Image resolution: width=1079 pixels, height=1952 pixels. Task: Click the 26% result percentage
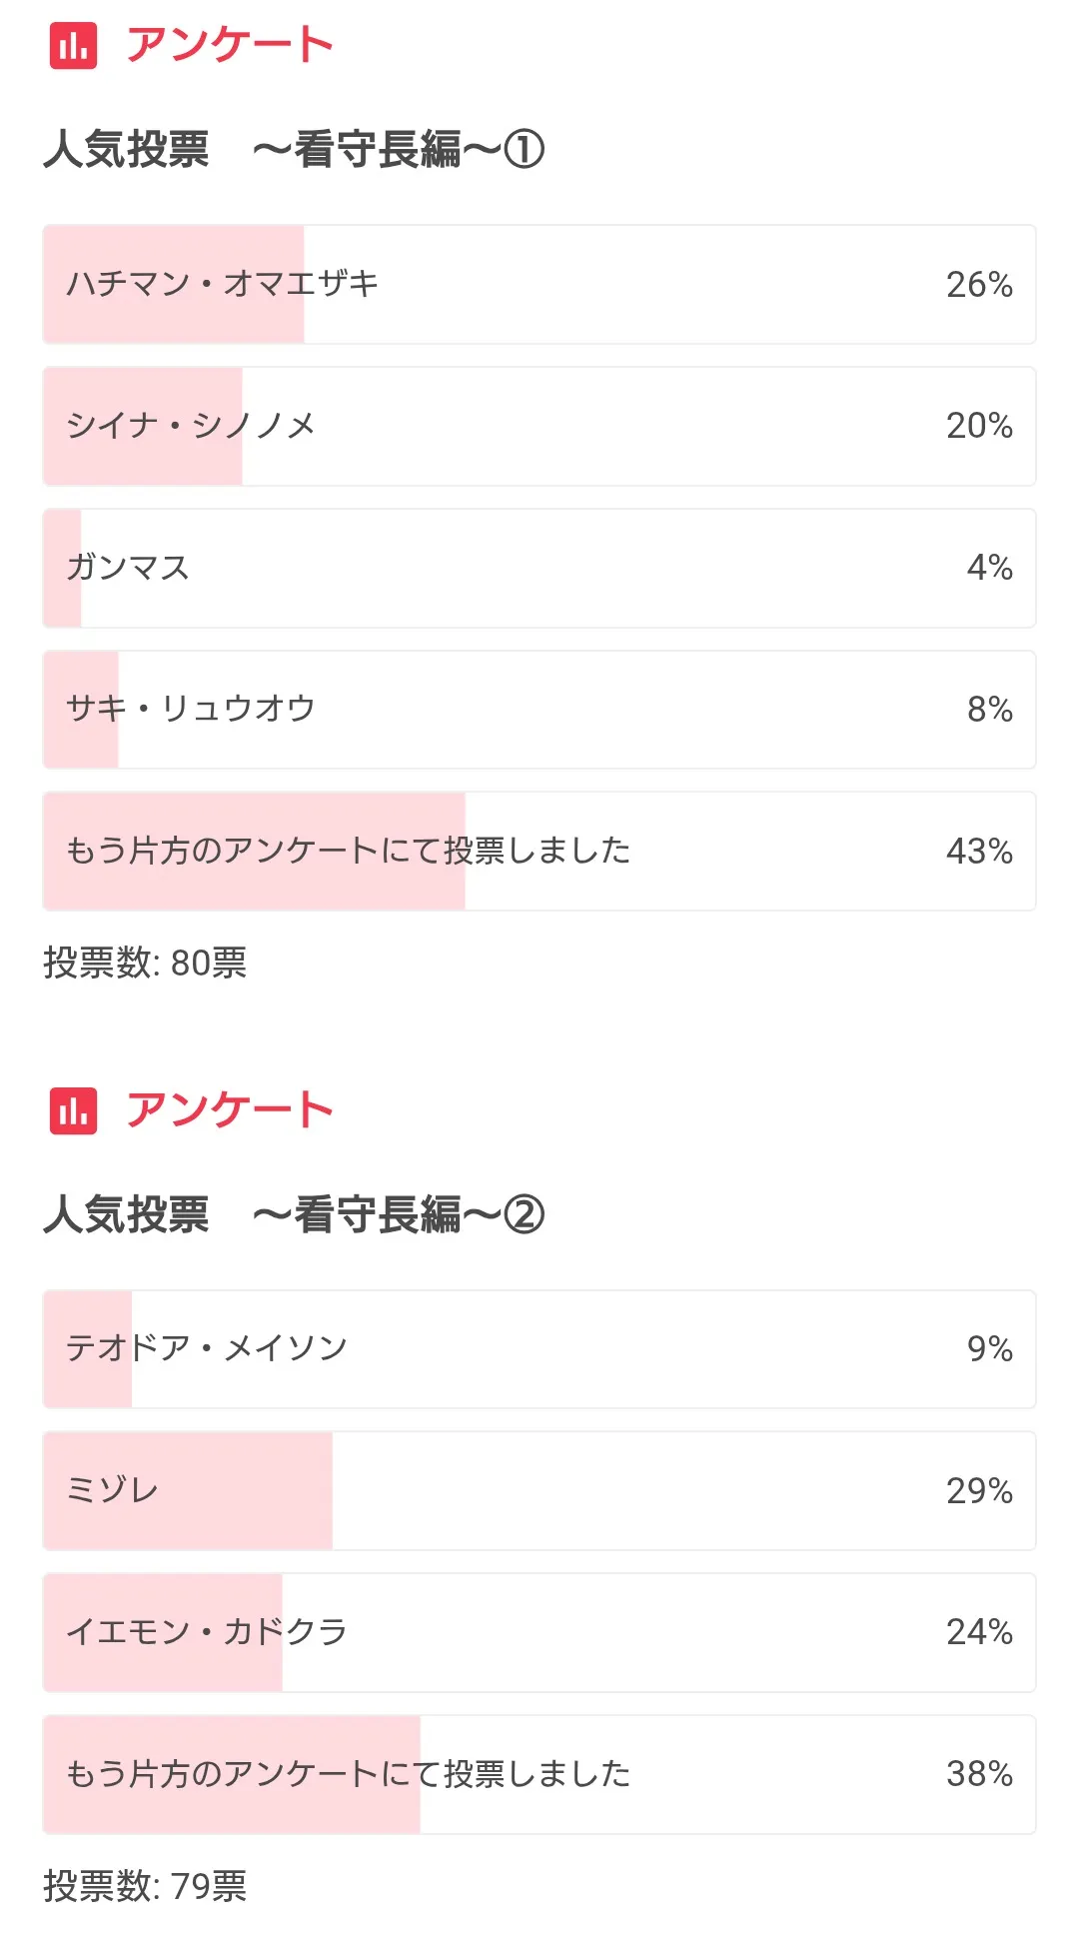coord(979,285)
